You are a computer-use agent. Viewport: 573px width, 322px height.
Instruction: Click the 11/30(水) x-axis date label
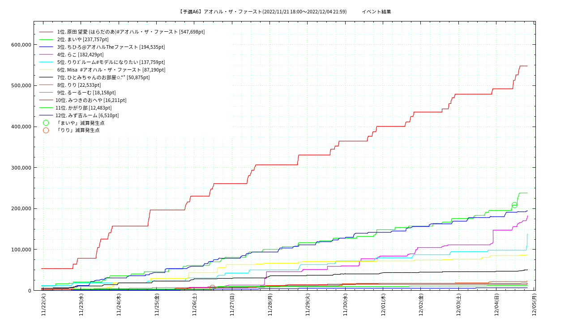[345, 305]
